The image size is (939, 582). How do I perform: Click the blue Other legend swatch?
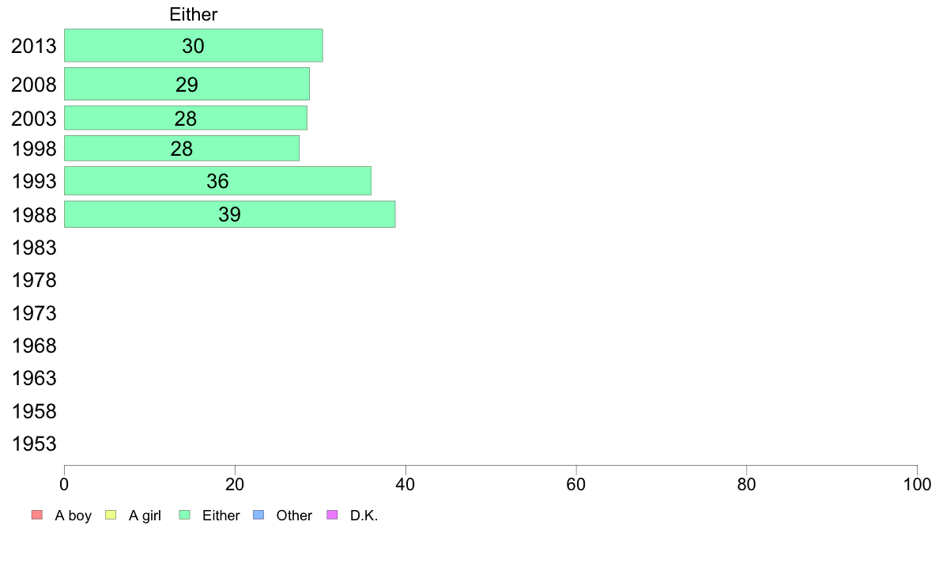point(258,515)
